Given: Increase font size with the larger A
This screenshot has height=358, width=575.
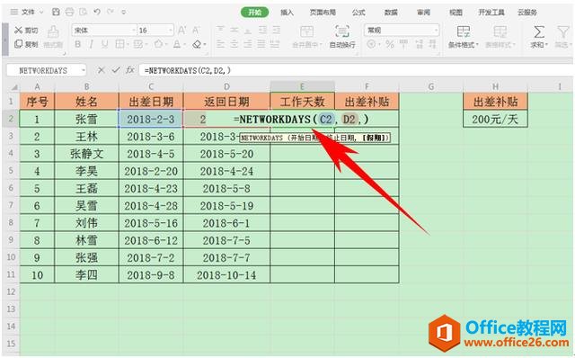Looking at the screenshot, I should coord(181,30).
